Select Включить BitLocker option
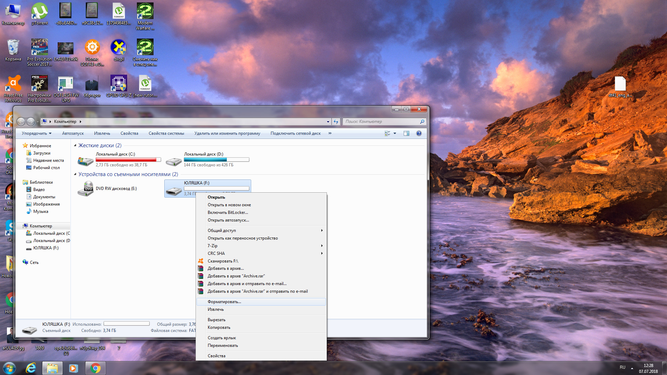The height and width of the screenshot is (375, 667). coord(261,212)
